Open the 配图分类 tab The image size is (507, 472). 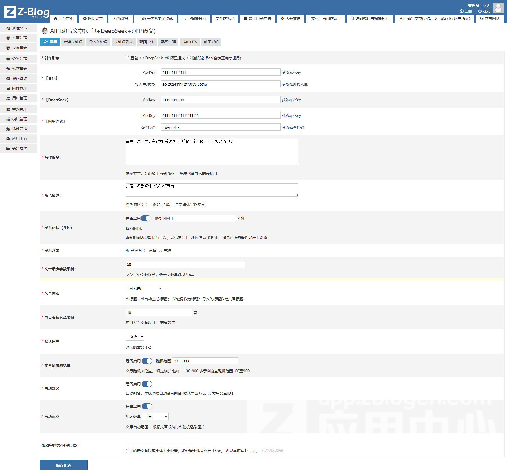tap(147, 42)
